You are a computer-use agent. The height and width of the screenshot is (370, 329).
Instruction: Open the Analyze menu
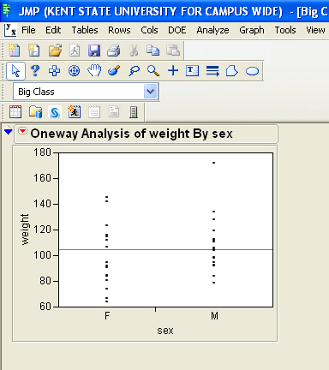tap(212, 30)
